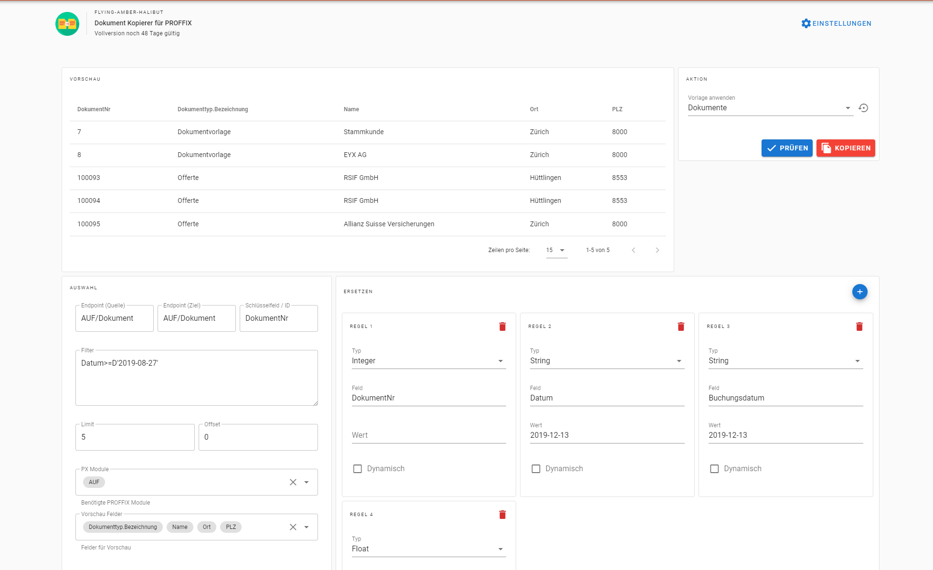The image size is (933, 570).
Task: Click the '1-5 von 5' pagination text
Action: [x=598, y=250]
